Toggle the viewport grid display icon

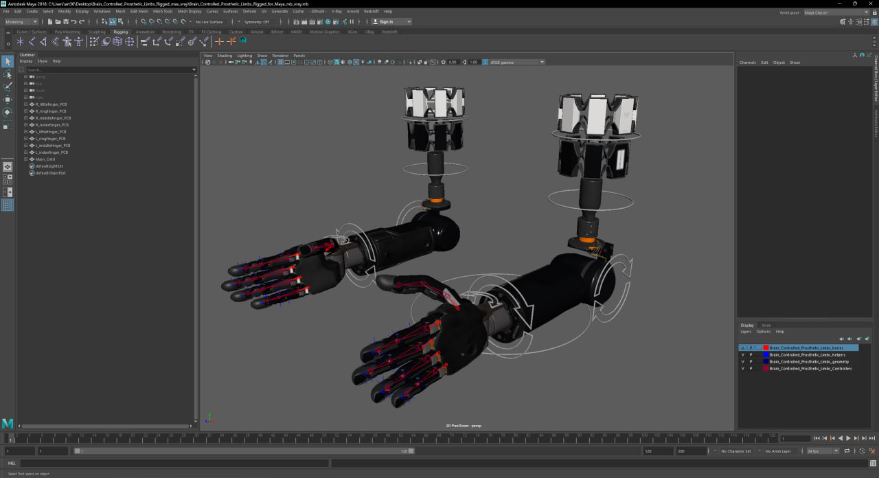280,62
